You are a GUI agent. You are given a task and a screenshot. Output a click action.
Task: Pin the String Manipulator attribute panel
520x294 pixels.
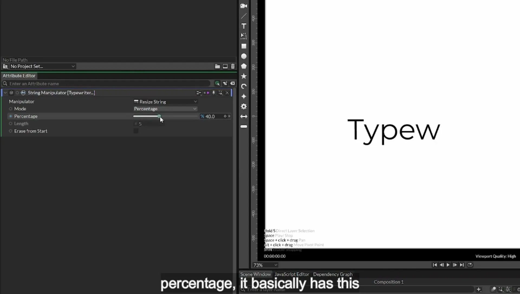(214, 93)
